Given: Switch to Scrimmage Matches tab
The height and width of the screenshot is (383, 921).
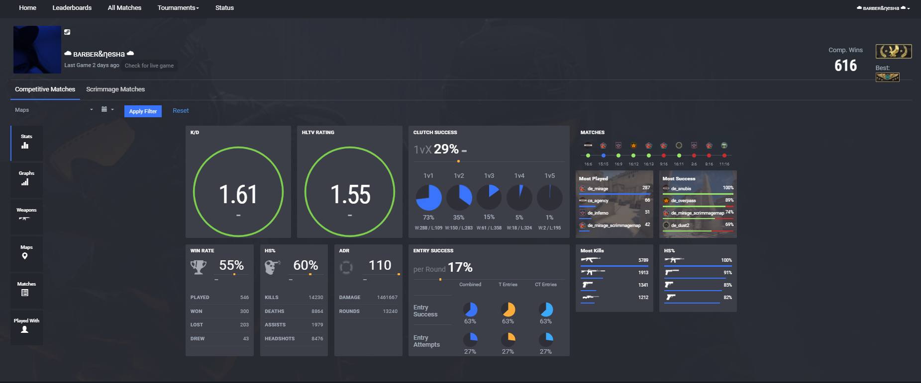Looking at the screenshot, I should 115,89.
